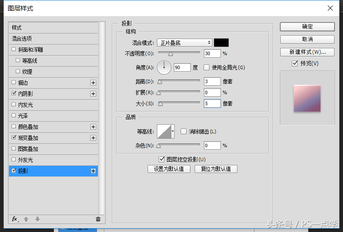
Task: Click 复位为默认值 button
Action: (216, 169)
